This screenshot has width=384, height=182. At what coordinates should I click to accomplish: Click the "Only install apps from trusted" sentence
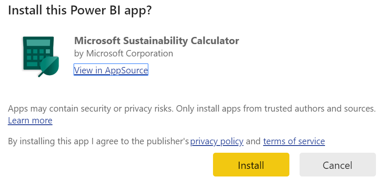click(x=276, y=108)
